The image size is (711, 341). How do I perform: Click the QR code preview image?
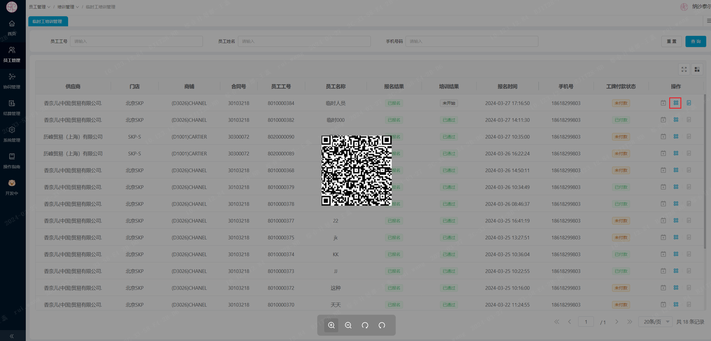(x=356, y=170)
